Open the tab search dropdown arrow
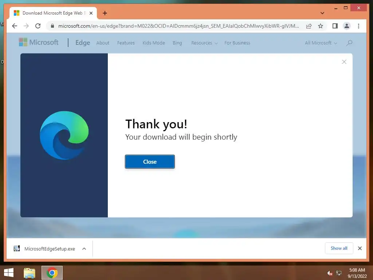This screenshot has width=373, height=280. [322, 13]
